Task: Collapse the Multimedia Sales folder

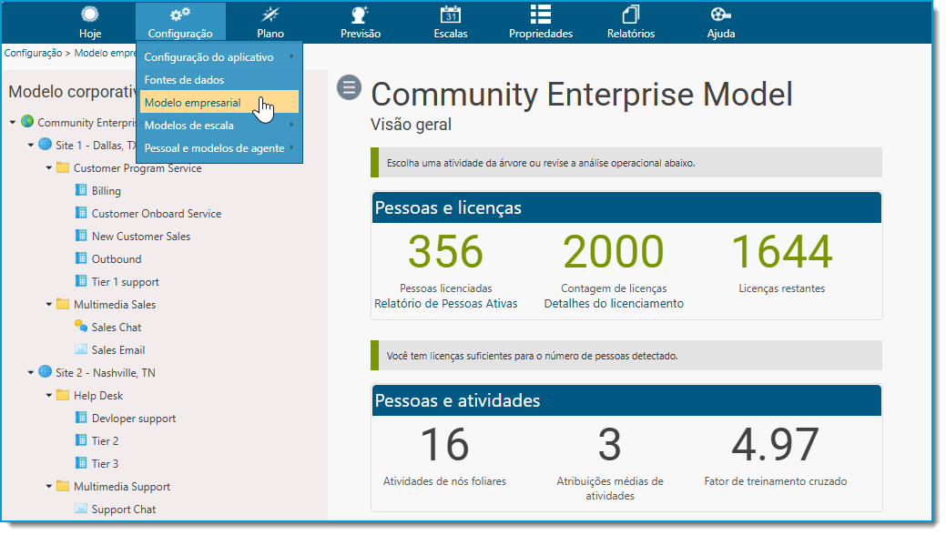Action: pos(49,305)
